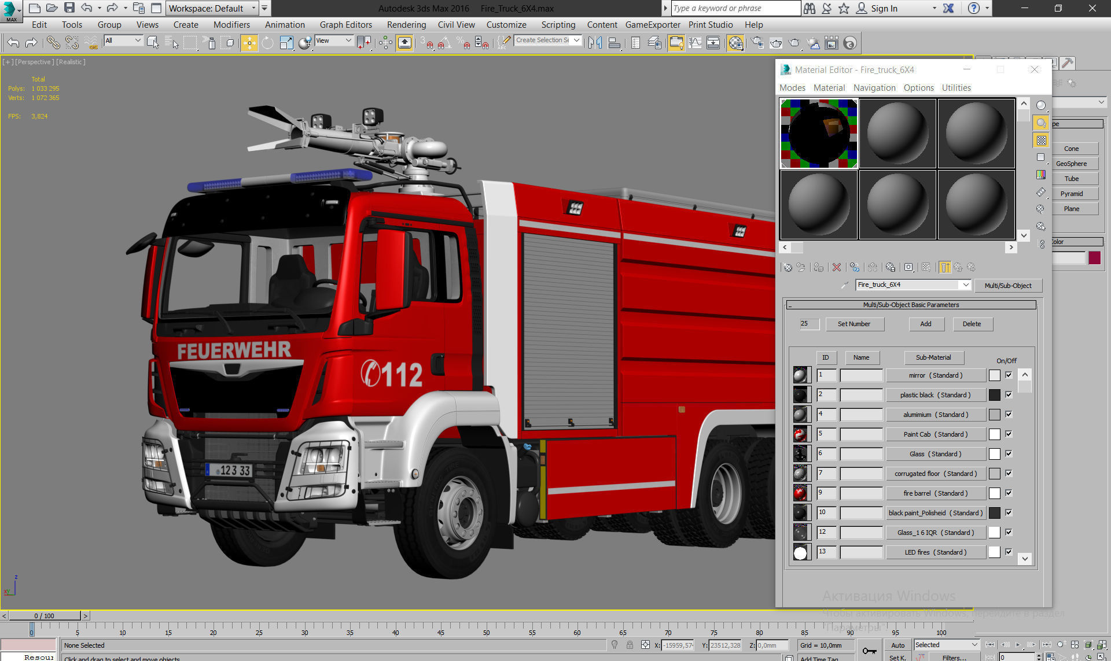The height and width of the screenshot is (661, 1111).
Task: Choose the Select Object tool
Action: click(153, 43)
